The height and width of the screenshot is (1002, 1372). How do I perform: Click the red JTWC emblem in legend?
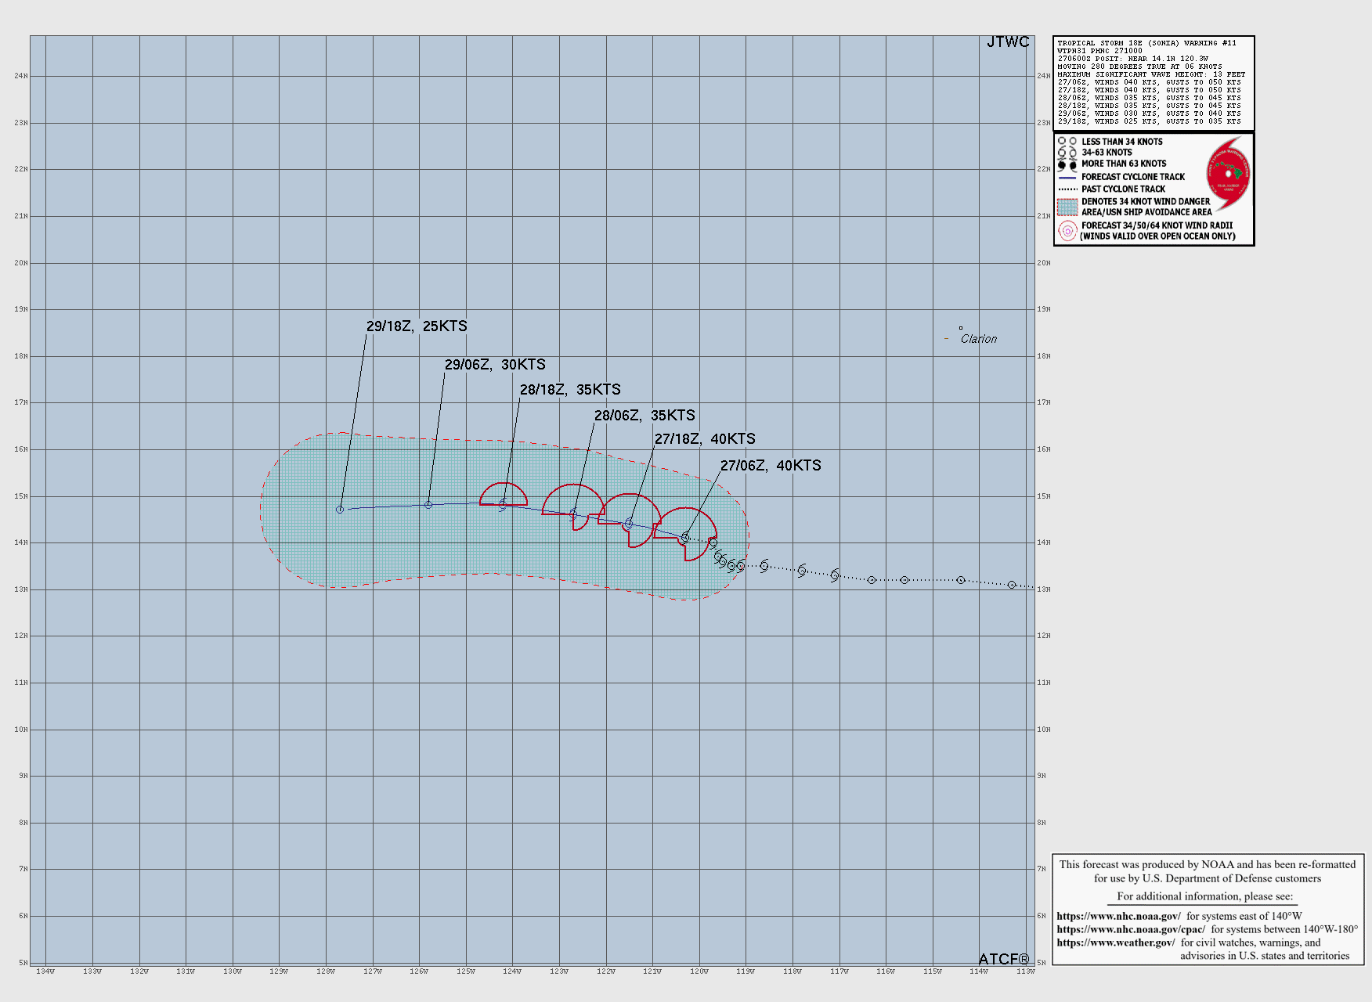(1227, 174)
